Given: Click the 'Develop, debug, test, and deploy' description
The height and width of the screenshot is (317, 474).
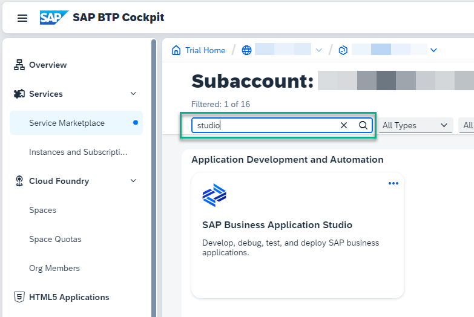Looking at the screenshot, I should pyautogui.click(x=291, y=247).
